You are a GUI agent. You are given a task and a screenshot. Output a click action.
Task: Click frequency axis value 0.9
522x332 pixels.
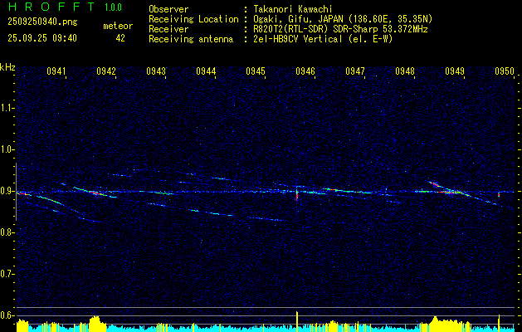tap(6, 191)
